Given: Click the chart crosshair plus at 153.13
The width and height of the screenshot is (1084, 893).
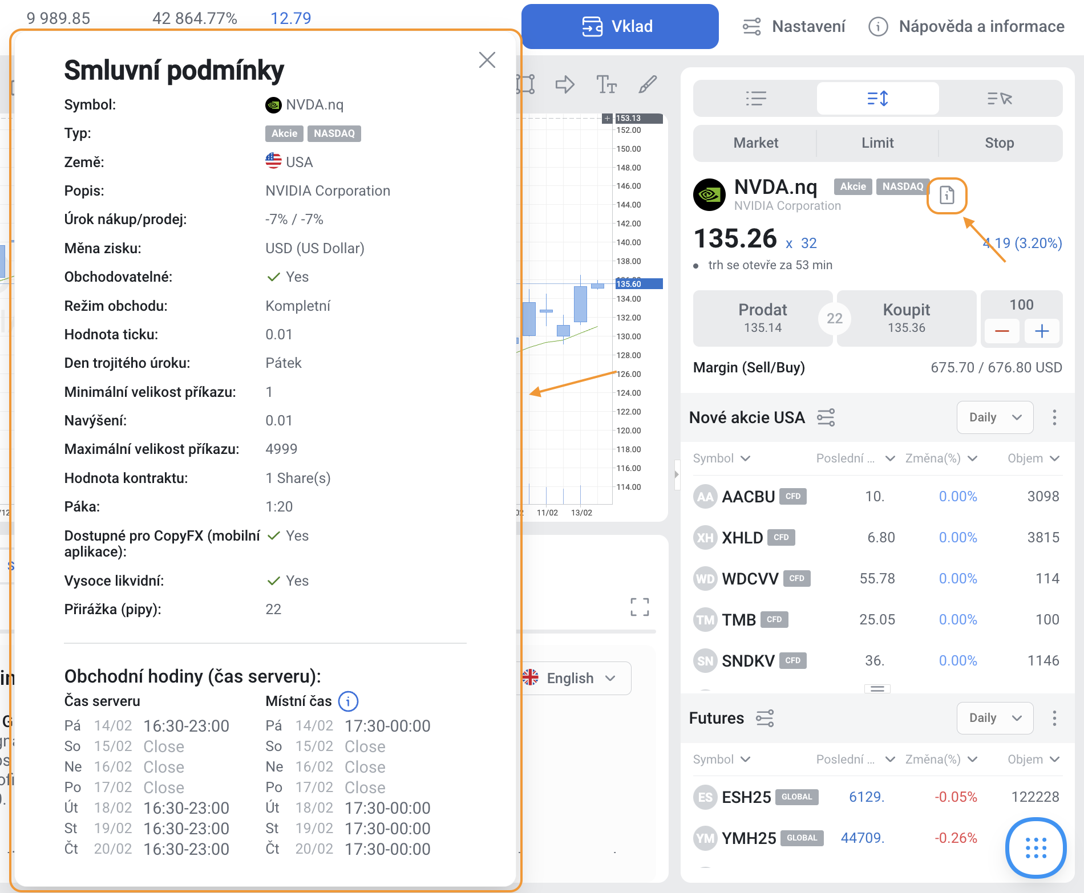Looking at the screenshot, I should pyautogui.click(x=607, y=118).
